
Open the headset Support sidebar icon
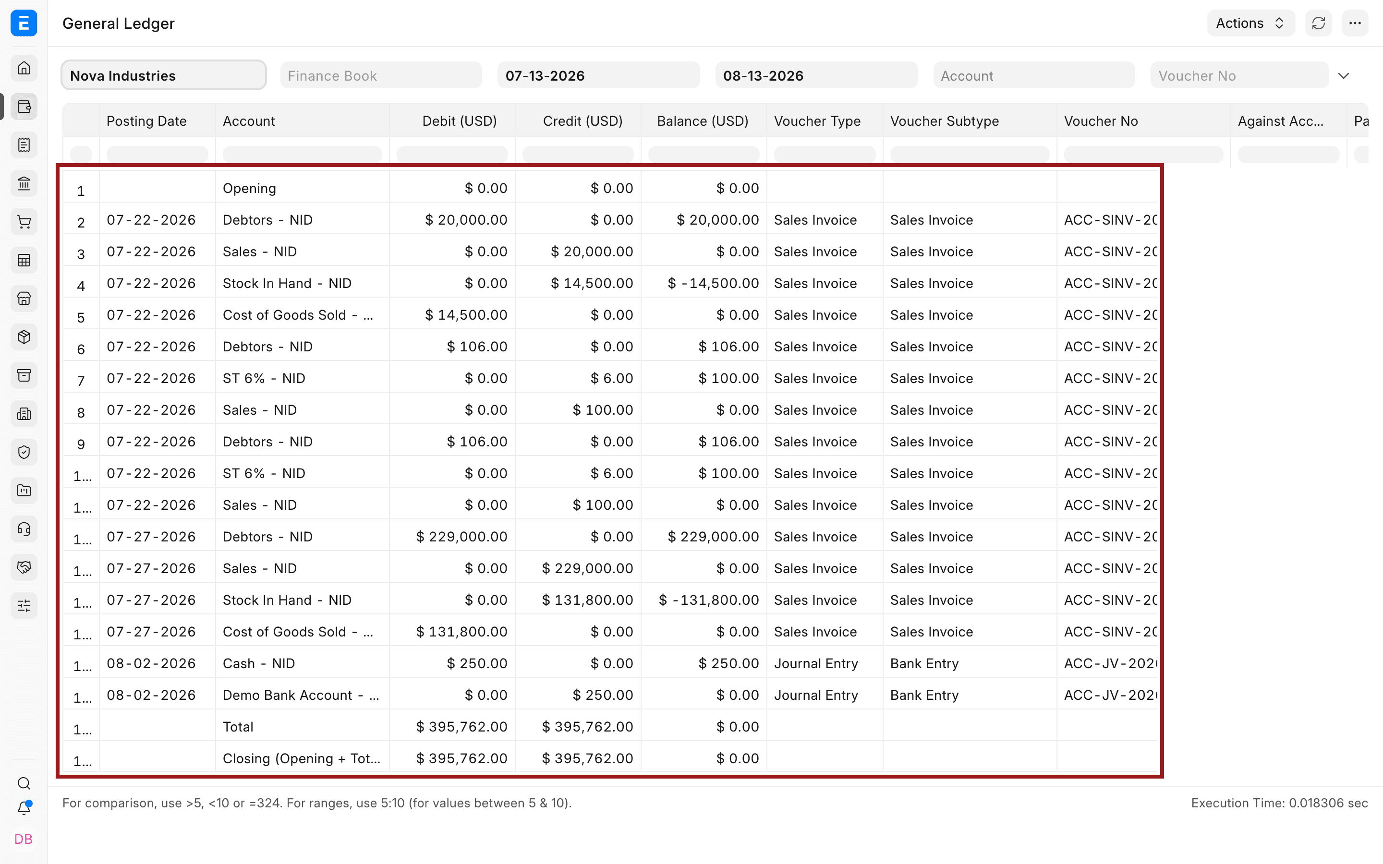(x=24, y=529)
